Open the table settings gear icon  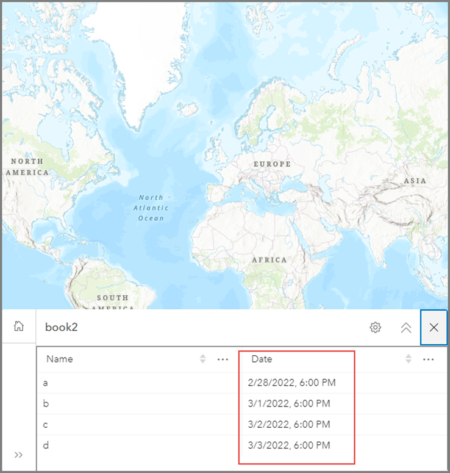(x=375, y=327)
